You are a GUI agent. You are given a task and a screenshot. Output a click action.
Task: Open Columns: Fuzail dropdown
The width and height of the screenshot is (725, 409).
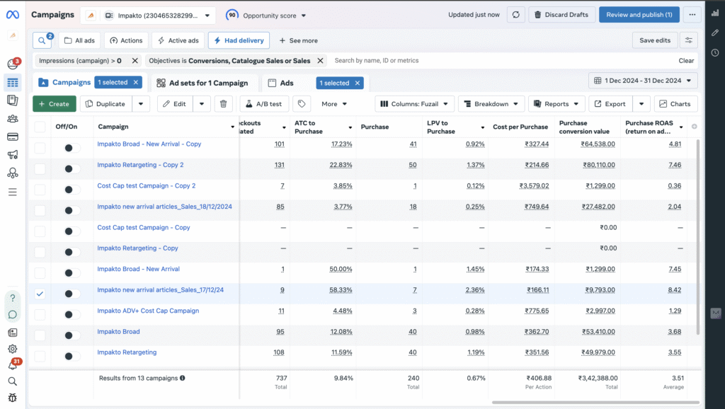point(415,104)
